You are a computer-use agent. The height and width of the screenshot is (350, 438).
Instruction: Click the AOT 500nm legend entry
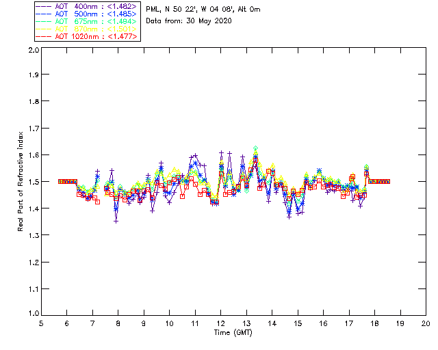coord(87,14)
